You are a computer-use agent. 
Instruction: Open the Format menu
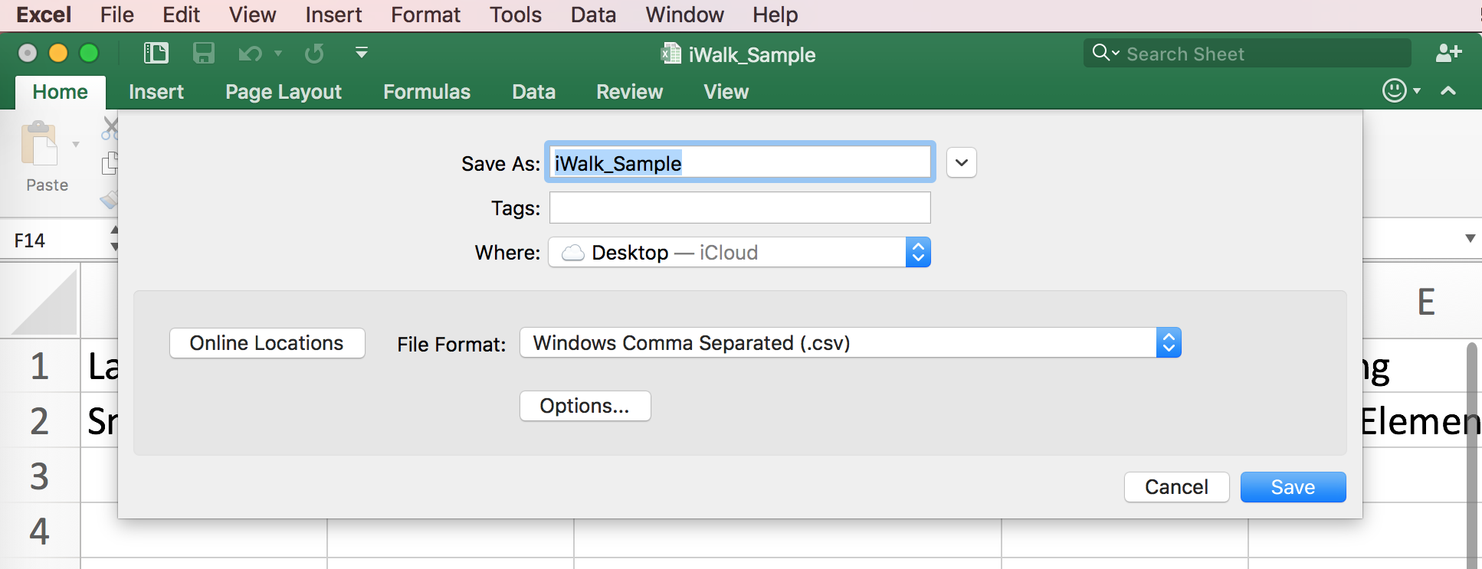click(x=425, y=15)
